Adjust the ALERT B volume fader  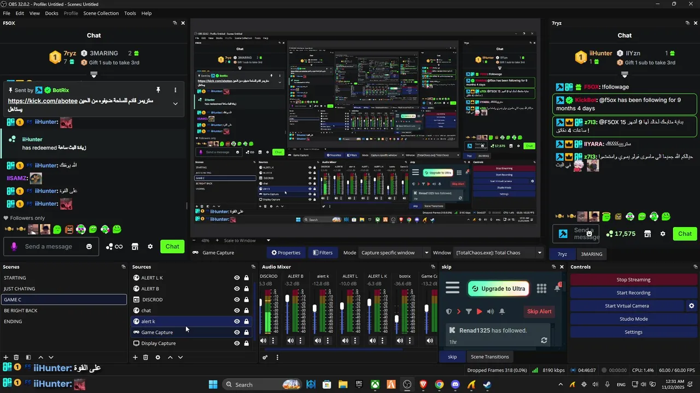click(287, 299)
